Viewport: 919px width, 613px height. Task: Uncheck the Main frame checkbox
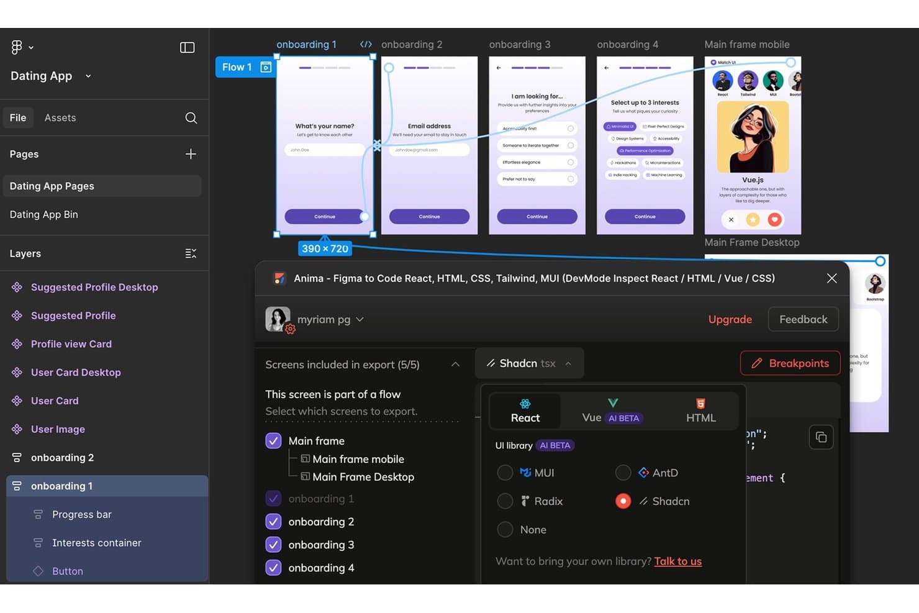273,441
